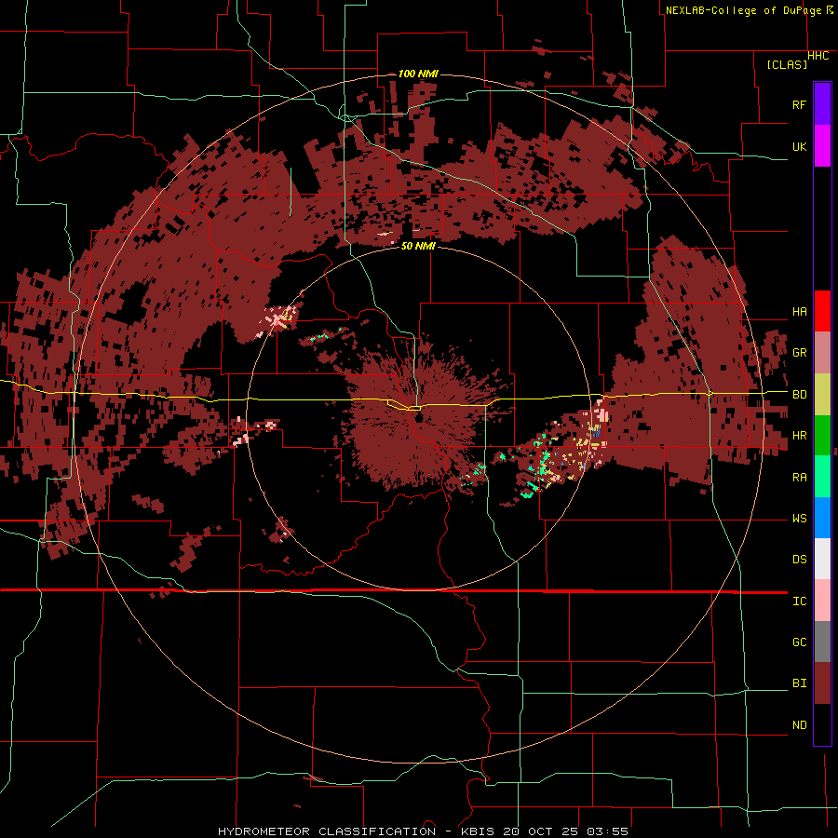Click the GR legend label

coord(800,353)
